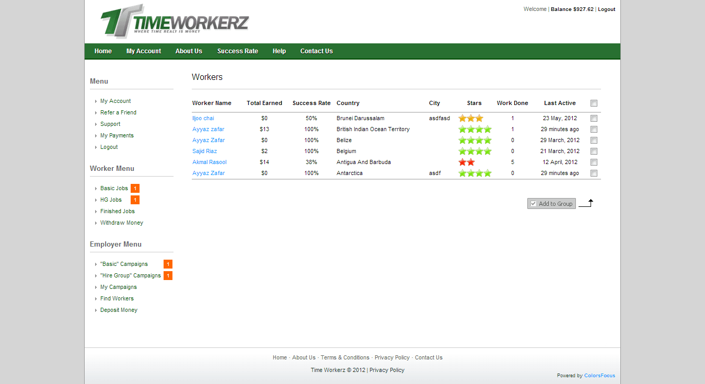Screen dimensions: 705x384
Task: Open worker profile Akmal Rasool
Action: pos(210,162)
